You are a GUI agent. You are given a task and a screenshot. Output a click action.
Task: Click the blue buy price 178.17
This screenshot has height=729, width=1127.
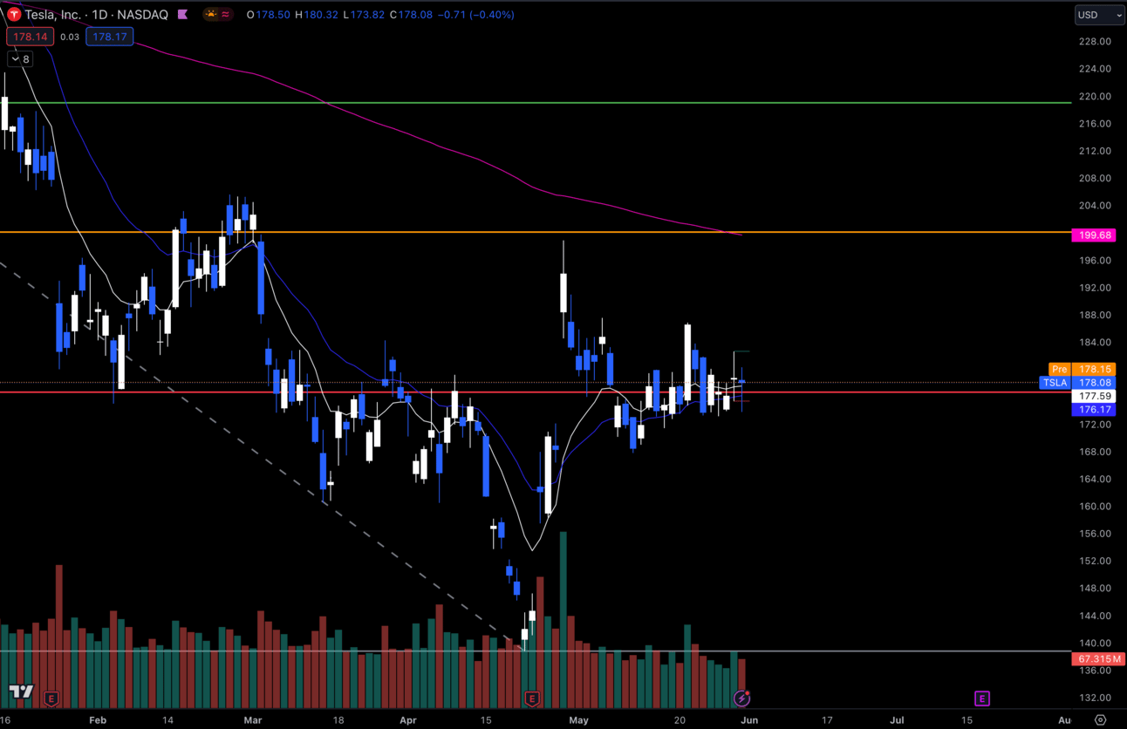(x=110, y=37)
